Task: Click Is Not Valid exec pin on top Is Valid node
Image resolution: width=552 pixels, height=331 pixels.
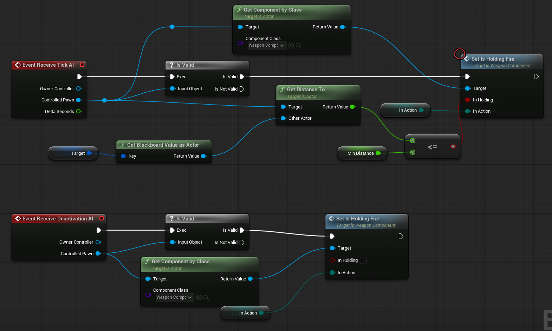Action: pos(242,89)
